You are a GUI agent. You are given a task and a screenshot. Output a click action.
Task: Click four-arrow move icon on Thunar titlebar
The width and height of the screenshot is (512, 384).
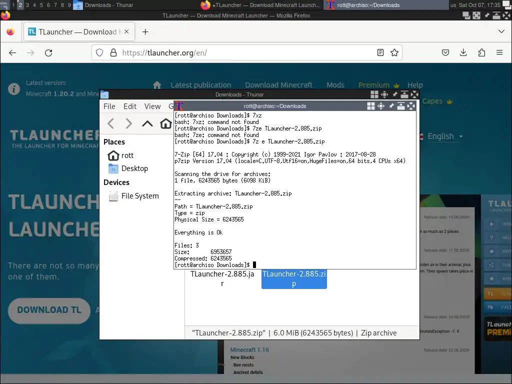coord(384,94)
